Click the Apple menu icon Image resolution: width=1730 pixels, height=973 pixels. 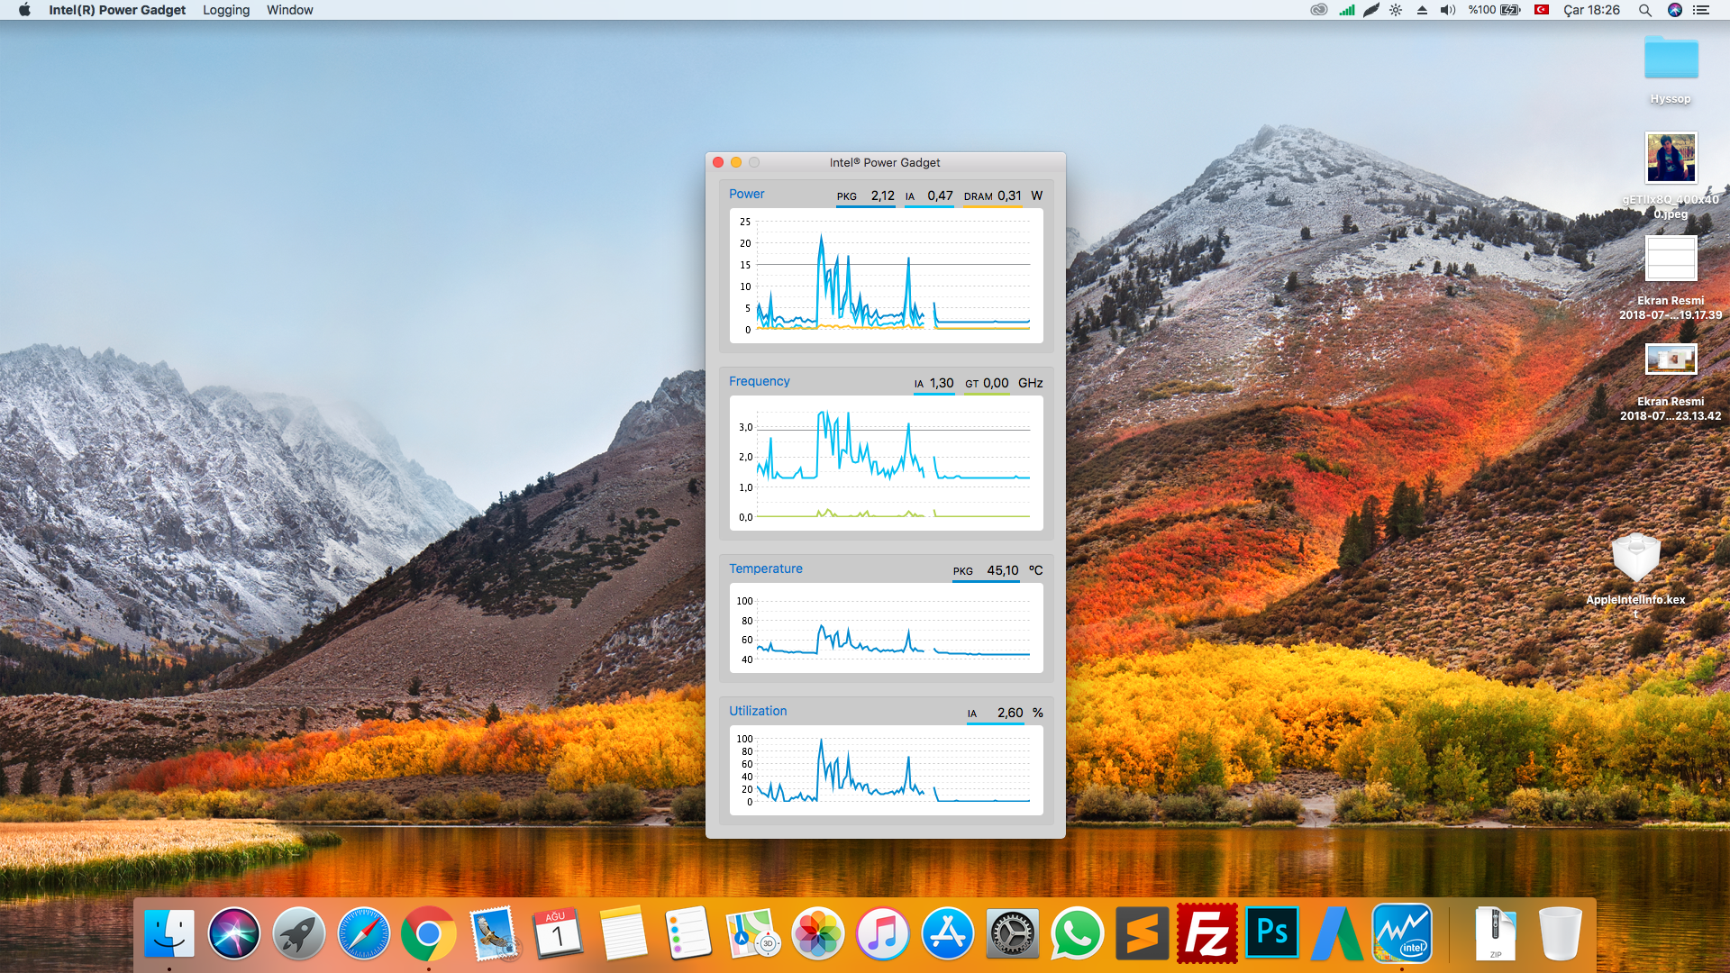coord(24,10)
